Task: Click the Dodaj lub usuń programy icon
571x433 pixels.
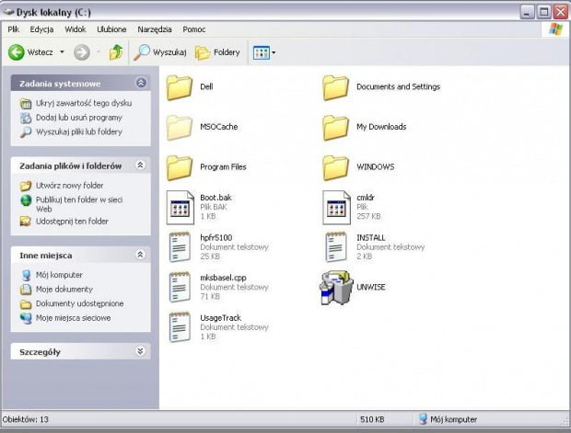Action: (26, 118)
